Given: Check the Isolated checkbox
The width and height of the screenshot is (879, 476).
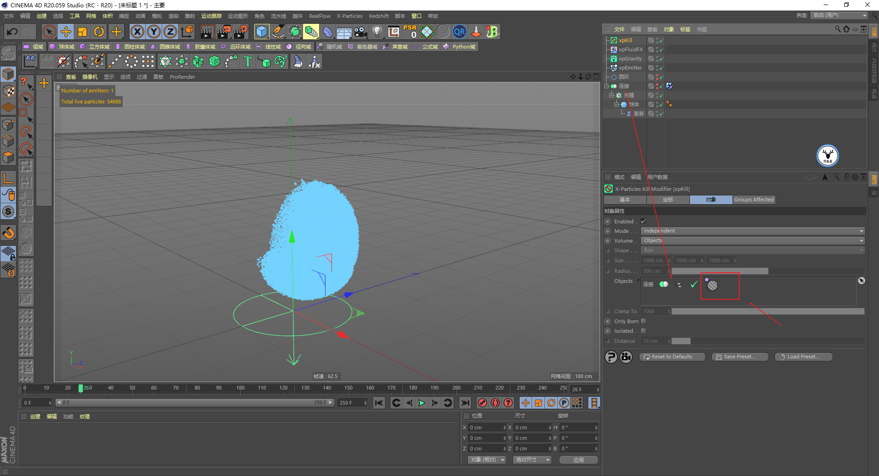Looking at the screenshot, I should click(643, 331).
